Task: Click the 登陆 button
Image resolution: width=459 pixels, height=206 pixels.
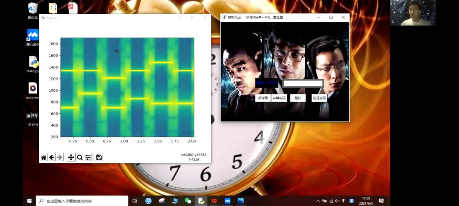Action: click(298, 98)
